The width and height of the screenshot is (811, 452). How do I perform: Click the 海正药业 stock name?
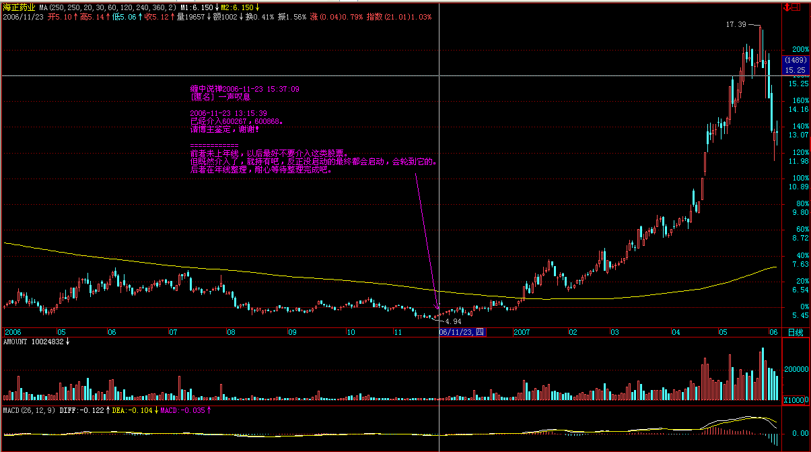[18, 7]
